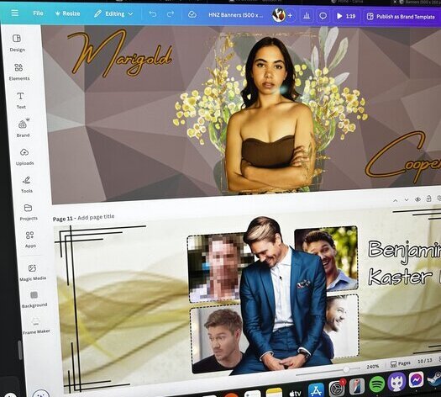The height and width of the screenshot is (397, 441).
Task: Check the cloud save status icon
Action: [192, 14]
